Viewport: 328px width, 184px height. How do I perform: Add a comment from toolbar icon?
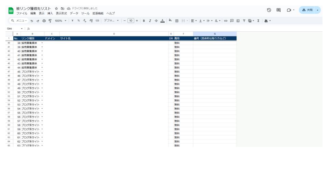232,21
